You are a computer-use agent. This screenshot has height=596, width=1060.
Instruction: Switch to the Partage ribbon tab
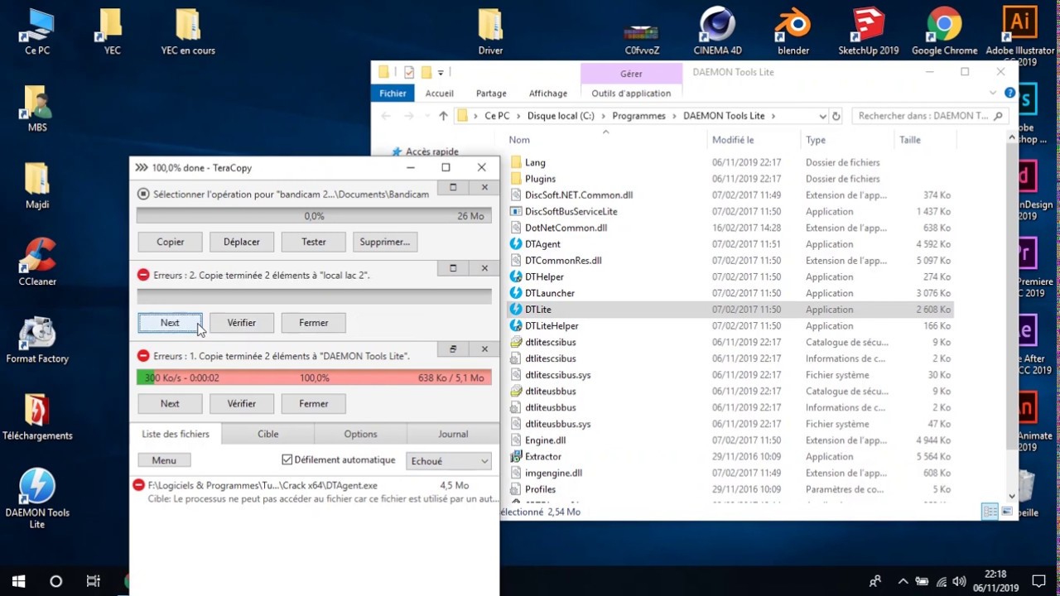point(491,94)
